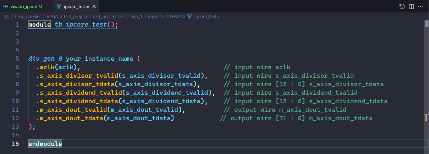Click the ipcore_test.v breadcrumb filename
Screen dimensions: 429x154
(207, 16)
